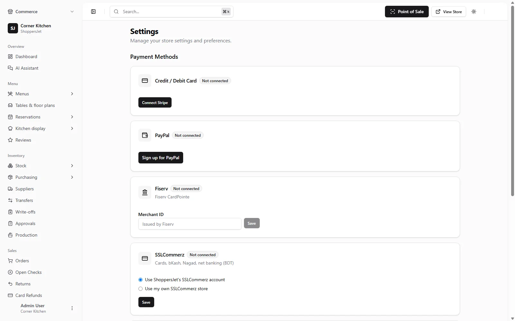Toggle the sidebar panel icon
Image resolution: width=515 pixels, height=321 pixels.
[93, 12]
